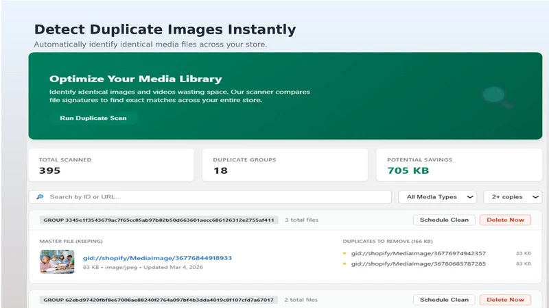The height and width of the screenshot is (308, 549).
Task: Focus the Search by ID or URL field
Action: point(210,197)
